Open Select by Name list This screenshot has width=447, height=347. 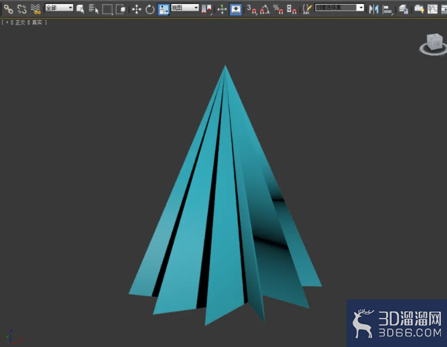[x=94, y=9]
